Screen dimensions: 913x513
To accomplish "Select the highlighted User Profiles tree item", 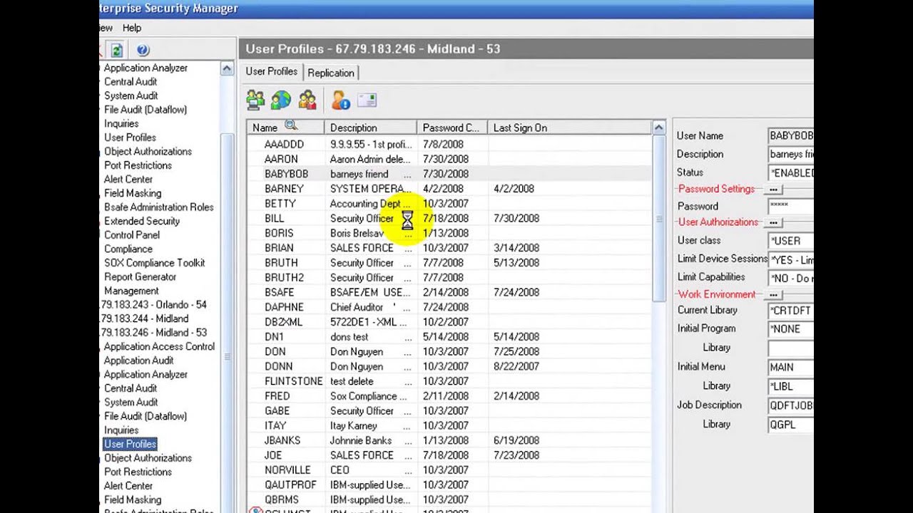I will tap(131, 444).
